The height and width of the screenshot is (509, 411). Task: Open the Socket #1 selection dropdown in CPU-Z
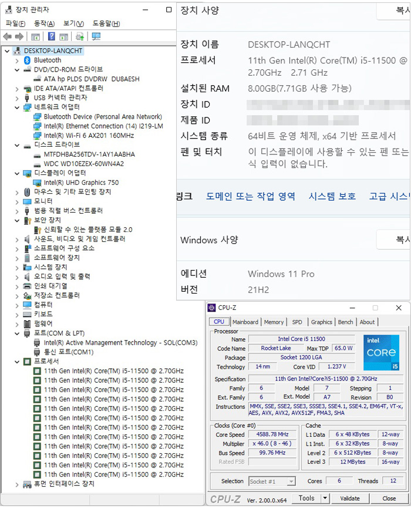coord(291,481)
